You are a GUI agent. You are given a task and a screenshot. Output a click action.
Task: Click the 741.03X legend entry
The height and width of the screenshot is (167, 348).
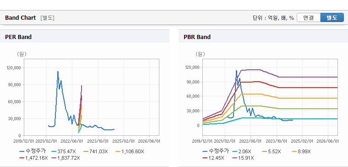click(95, 152)
